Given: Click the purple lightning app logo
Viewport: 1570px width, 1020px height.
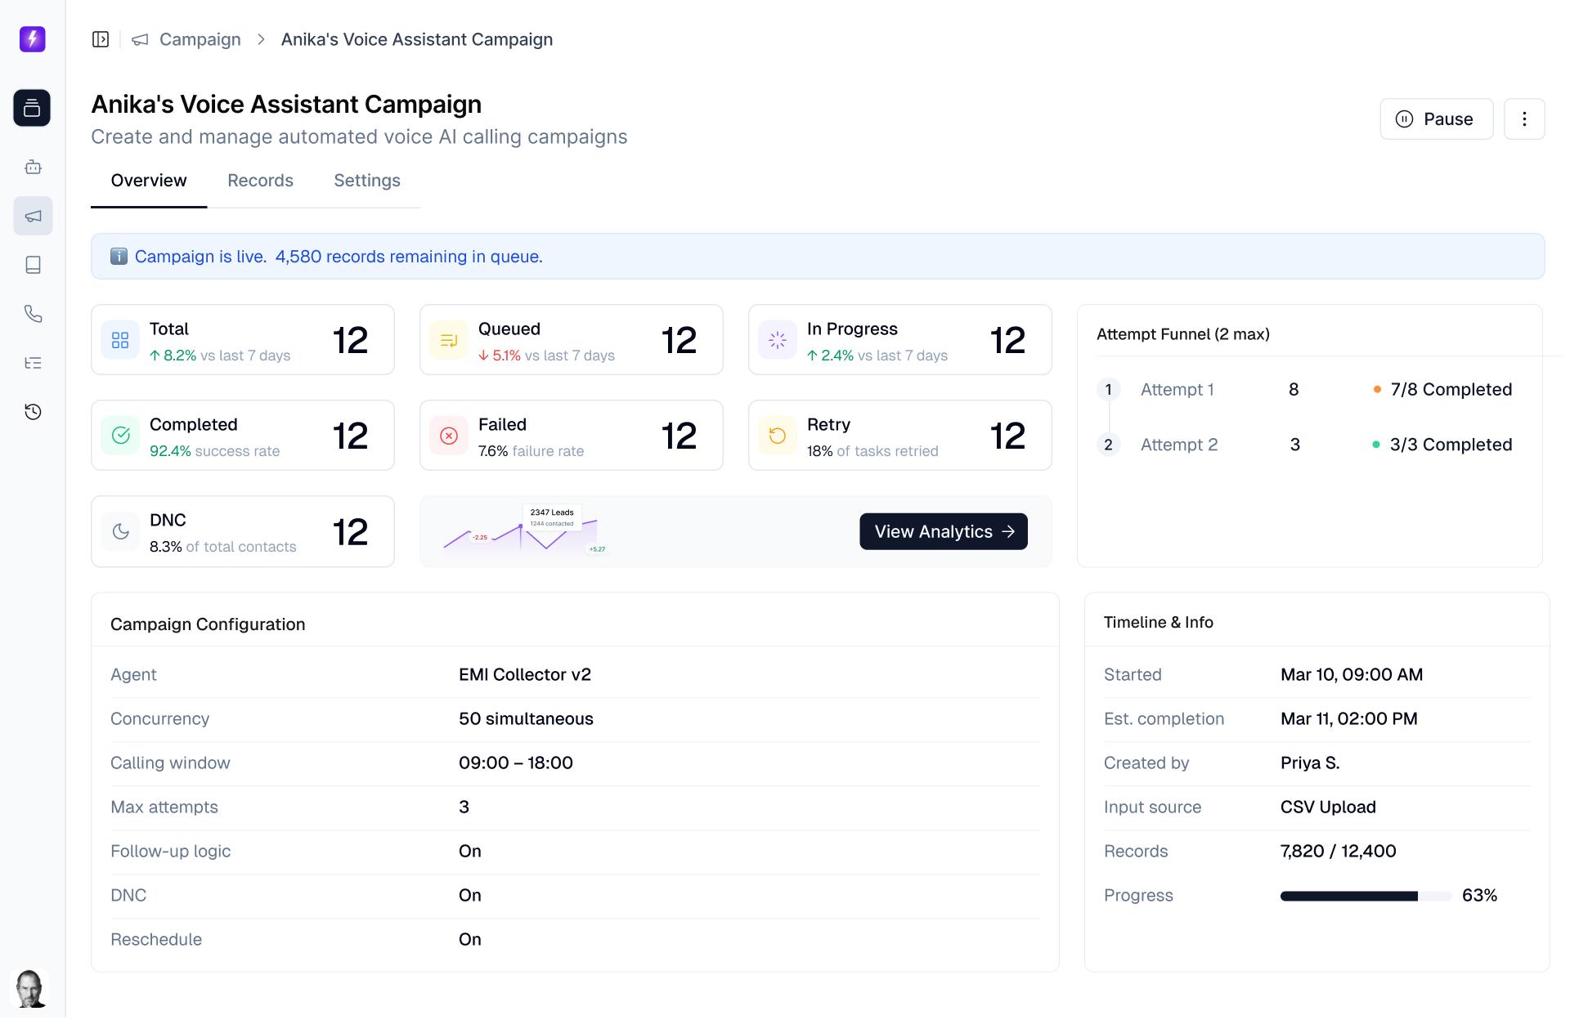Looking at the screenshot, I should (31, 38).
